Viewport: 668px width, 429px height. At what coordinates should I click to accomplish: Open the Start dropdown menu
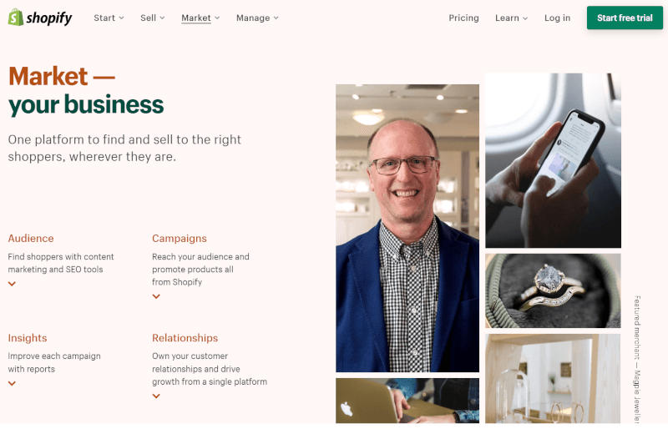click(x=109, y=18)
